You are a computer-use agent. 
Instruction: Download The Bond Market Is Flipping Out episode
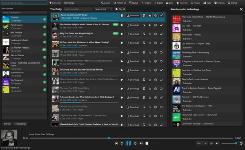[133, 53]
